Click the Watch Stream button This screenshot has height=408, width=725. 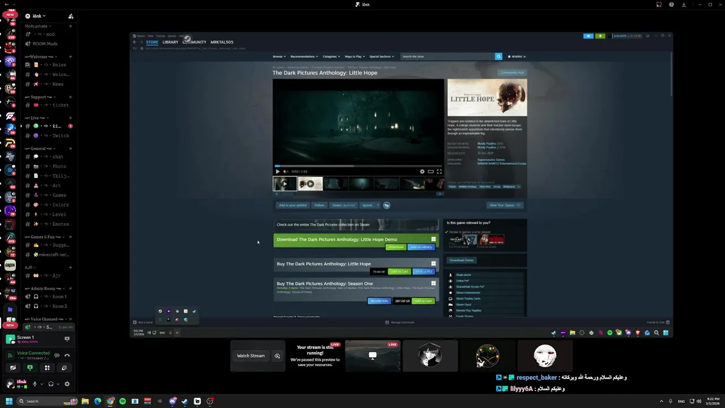[251, 356]
